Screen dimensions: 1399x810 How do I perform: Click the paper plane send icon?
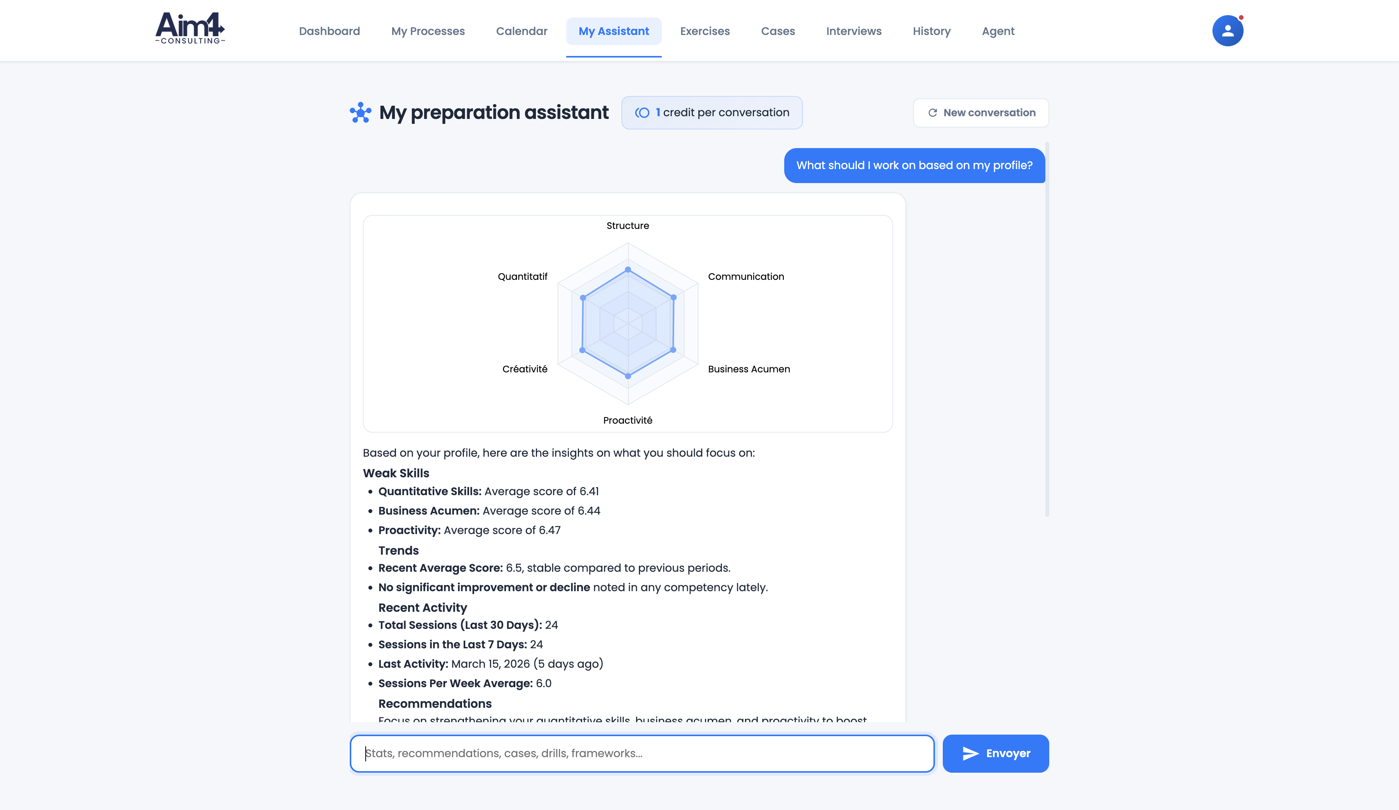pyautogui.click(x=970, y=753)
